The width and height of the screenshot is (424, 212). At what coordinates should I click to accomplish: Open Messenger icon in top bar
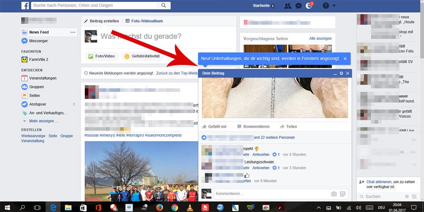coord(299,6)
